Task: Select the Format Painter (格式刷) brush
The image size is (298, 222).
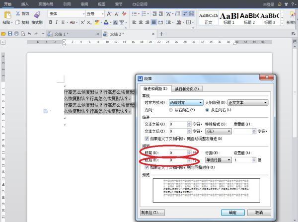Action: [x=37, y=15]
